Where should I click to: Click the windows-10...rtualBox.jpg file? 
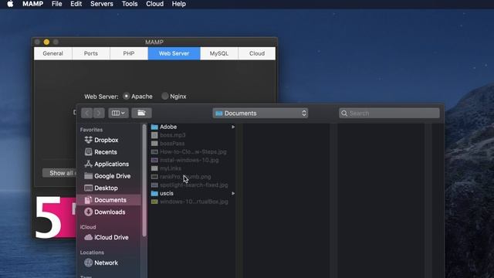click(194, 202)
